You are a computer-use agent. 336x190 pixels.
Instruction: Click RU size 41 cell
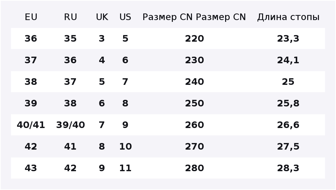click(x=70, y=147)
